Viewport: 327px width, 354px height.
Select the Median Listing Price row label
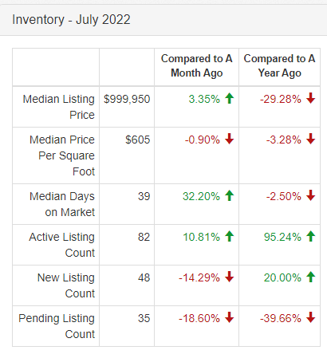(x=58, y=107)
